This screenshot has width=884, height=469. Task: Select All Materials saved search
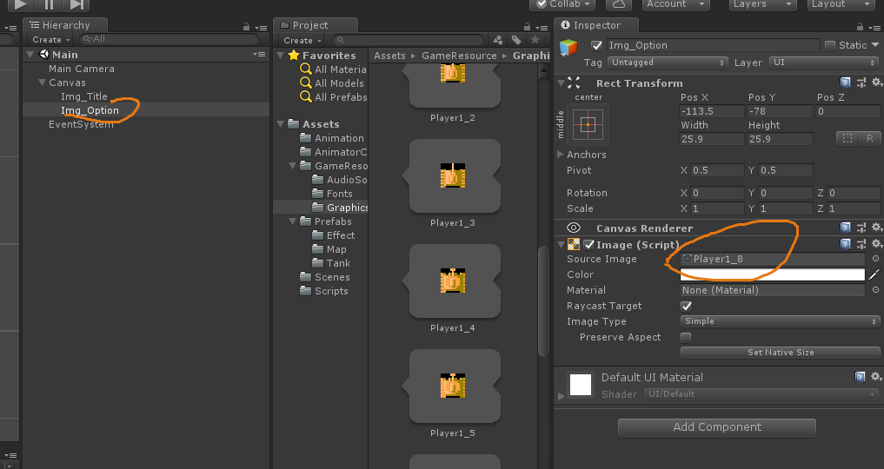334,69
